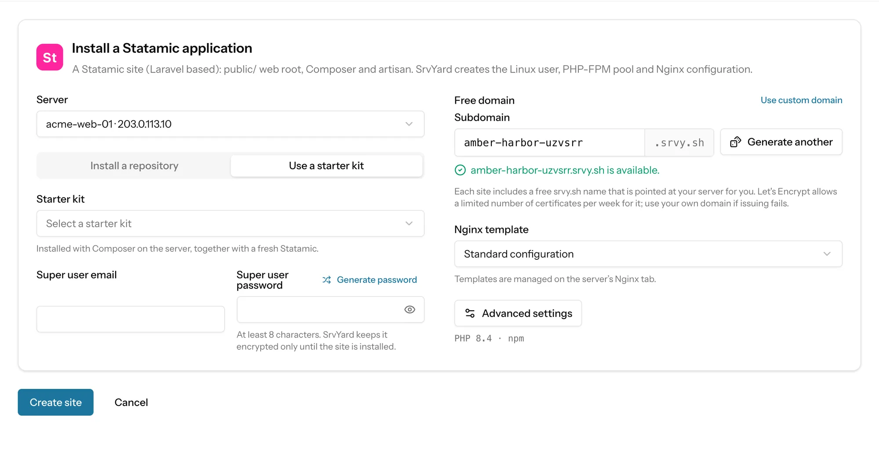Screen dimensions: 879x475
Task: Click the Generate password link
Action: 370,280
